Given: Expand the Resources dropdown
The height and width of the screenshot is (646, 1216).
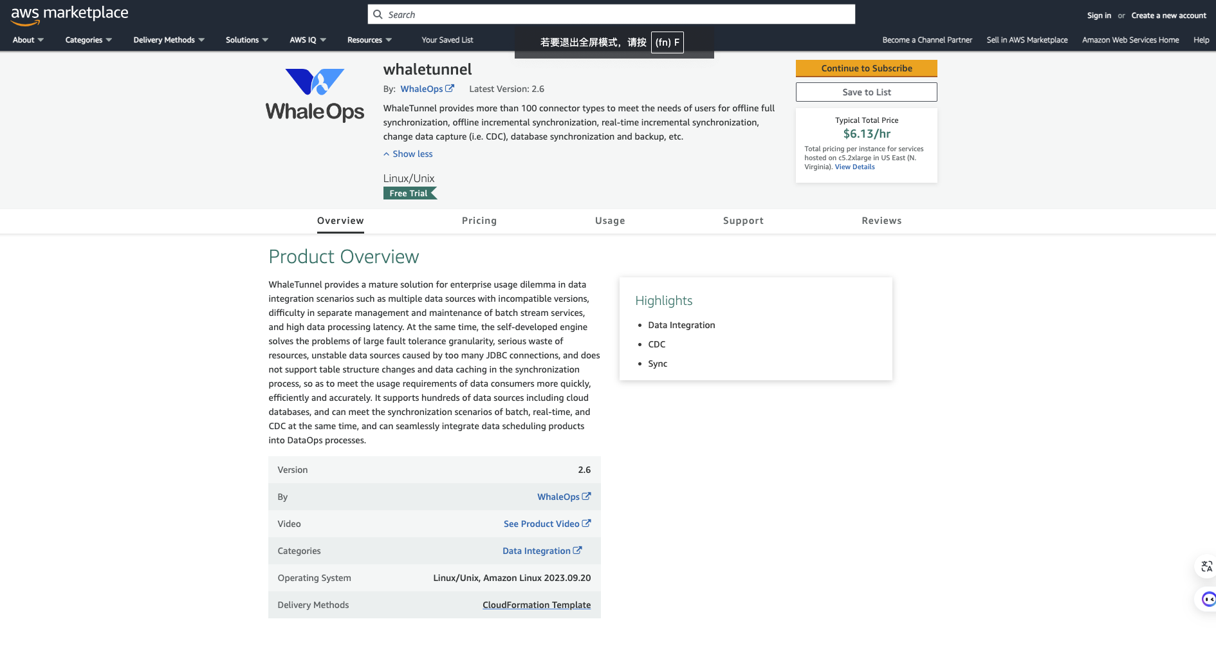Looking at the screenshot, I should pos(369,40).
